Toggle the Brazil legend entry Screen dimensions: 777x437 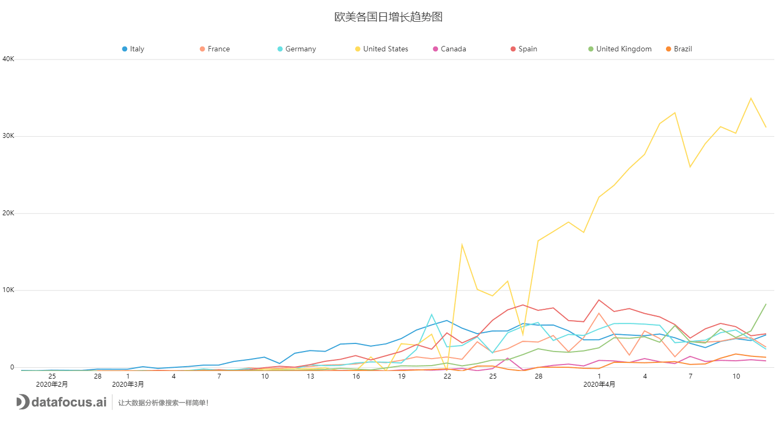click(679, 49)
